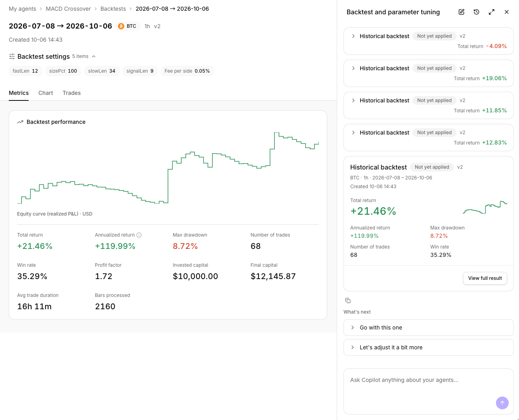Expand the backtest card with +19.06% return
The image size is (519, 420).
click(353, 68)
